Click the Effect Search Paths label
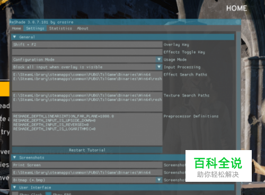This screenshot has height=195, width=265. (x=185, y=75)
